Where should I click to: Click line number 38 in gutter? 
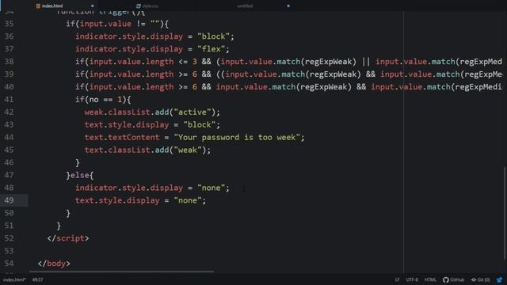pos(9,62)
